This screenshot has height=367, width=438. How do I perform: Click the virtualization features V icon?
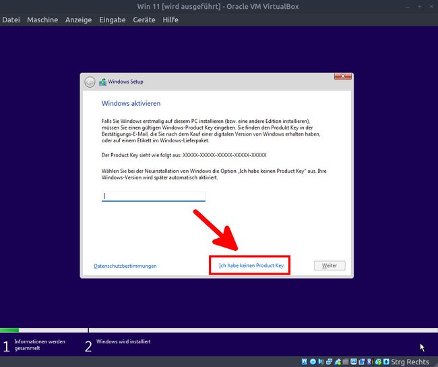pyautogui.click(x=369, y=362)
